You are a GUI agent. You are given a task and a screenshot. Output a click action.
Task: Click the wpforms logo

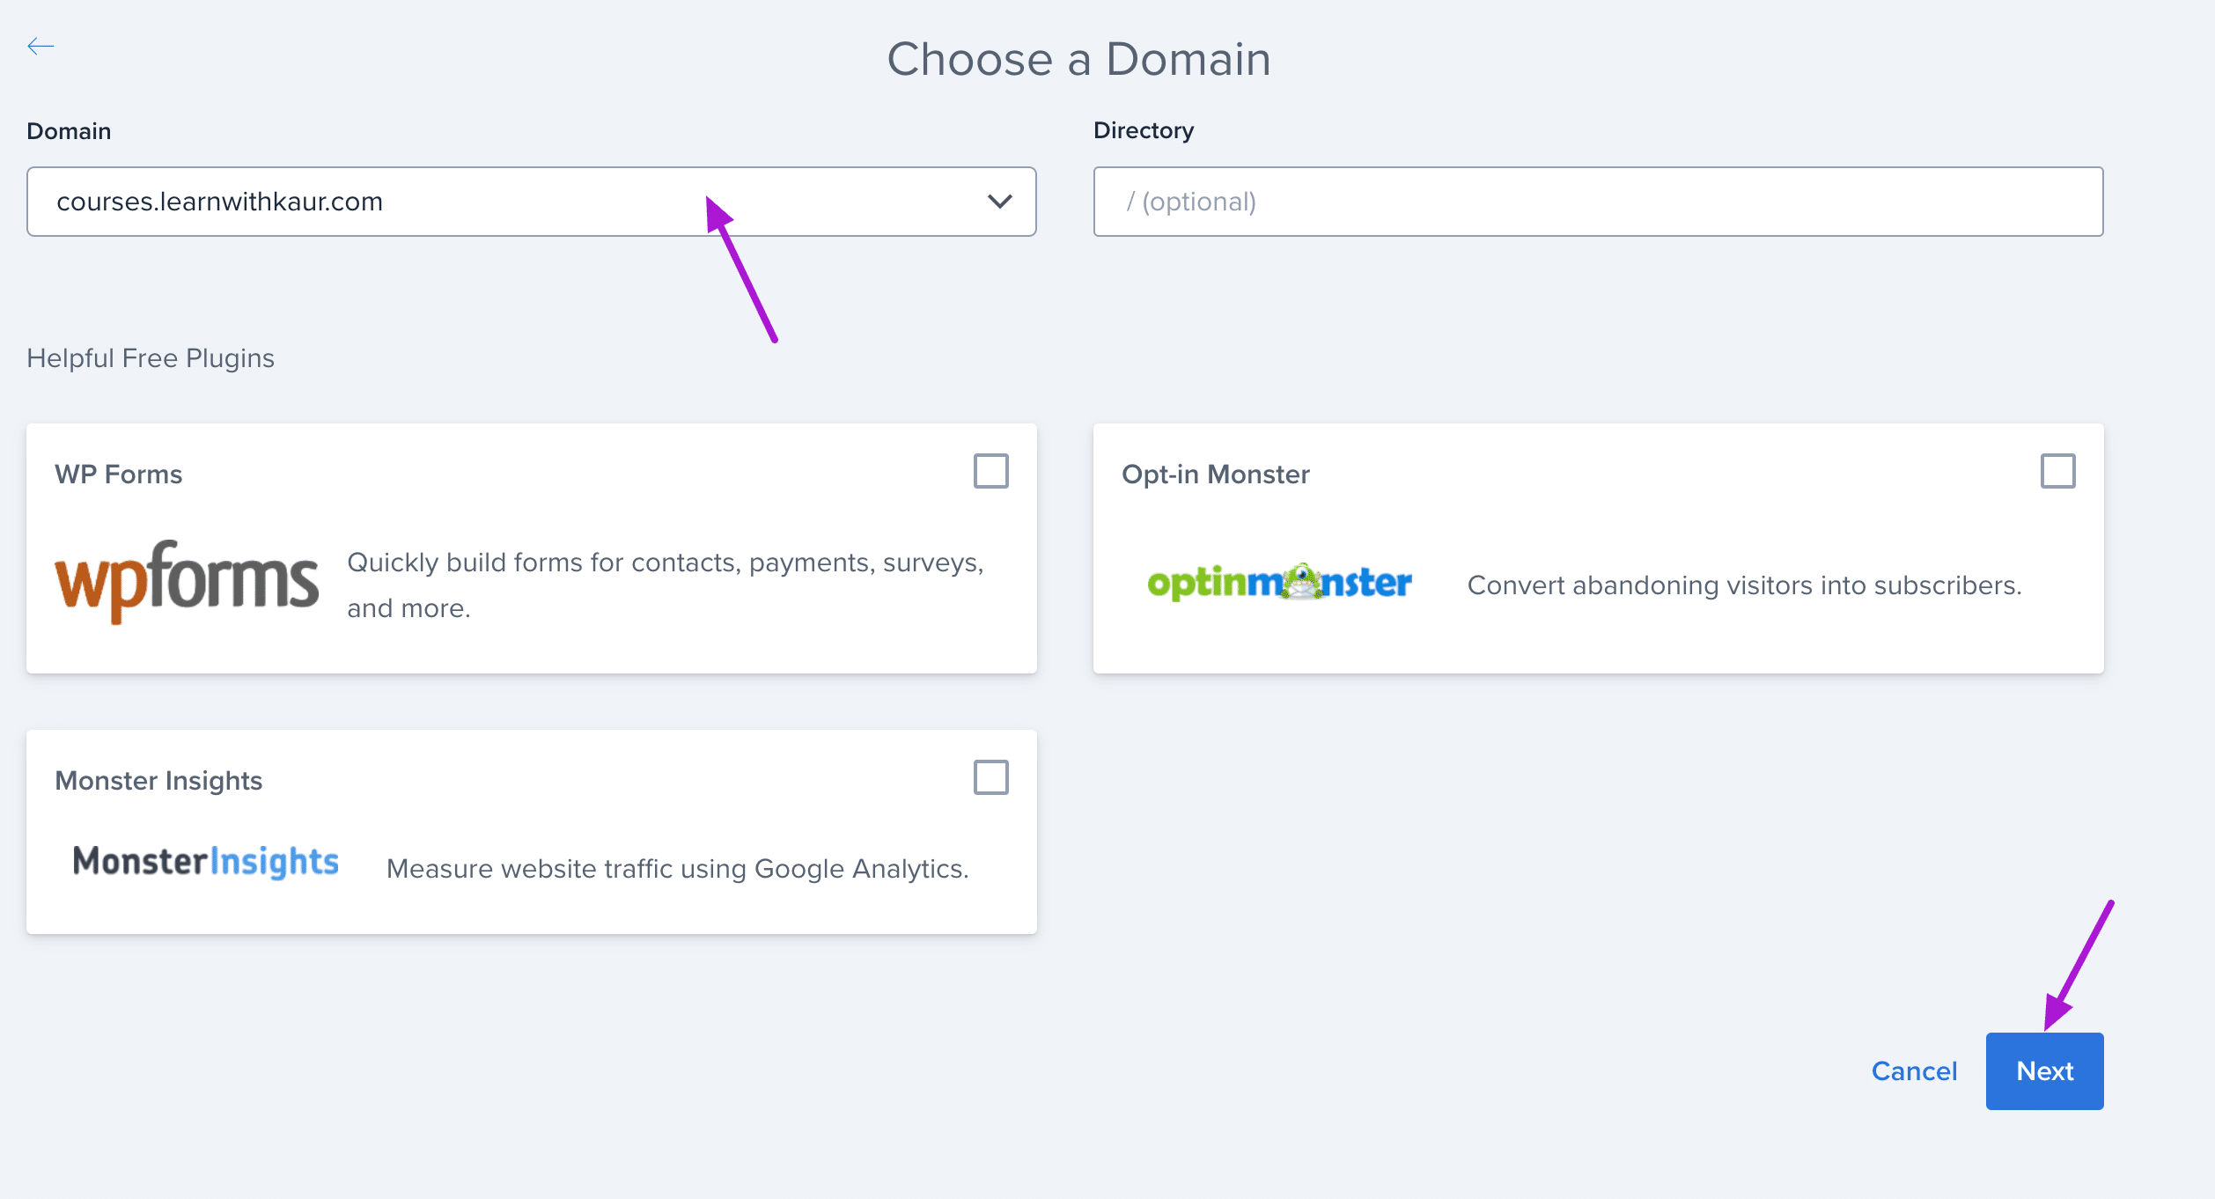tap(187, 581)
